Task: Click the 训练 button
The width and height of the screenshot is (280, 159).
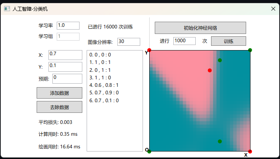Action: (x=228, y=41)
